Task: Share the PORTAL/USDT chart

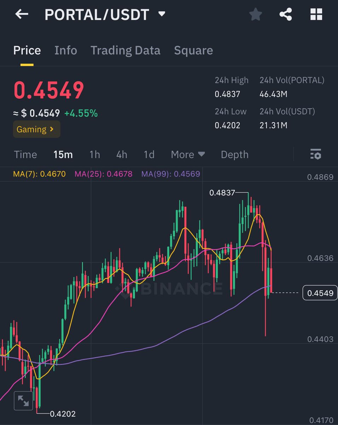Action: tap(286, 14)
